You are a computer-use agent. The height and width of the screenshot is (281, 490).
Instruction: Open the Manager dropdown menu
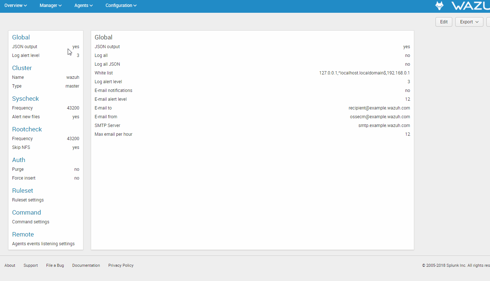click(x=51, y=5)
